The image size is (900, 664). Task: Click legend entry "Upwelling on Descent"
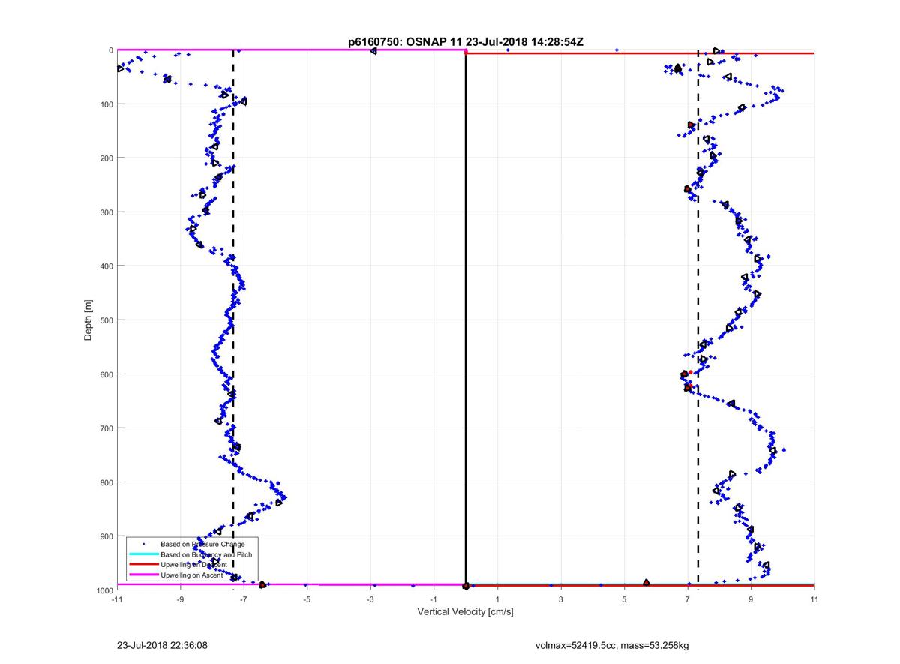(x=193, y=564)
